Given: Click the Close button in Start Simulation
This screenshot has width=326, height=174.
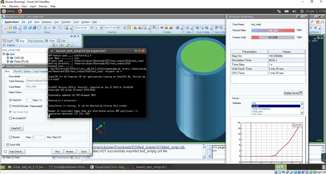Looking at the screenshot, I should 84,152.
